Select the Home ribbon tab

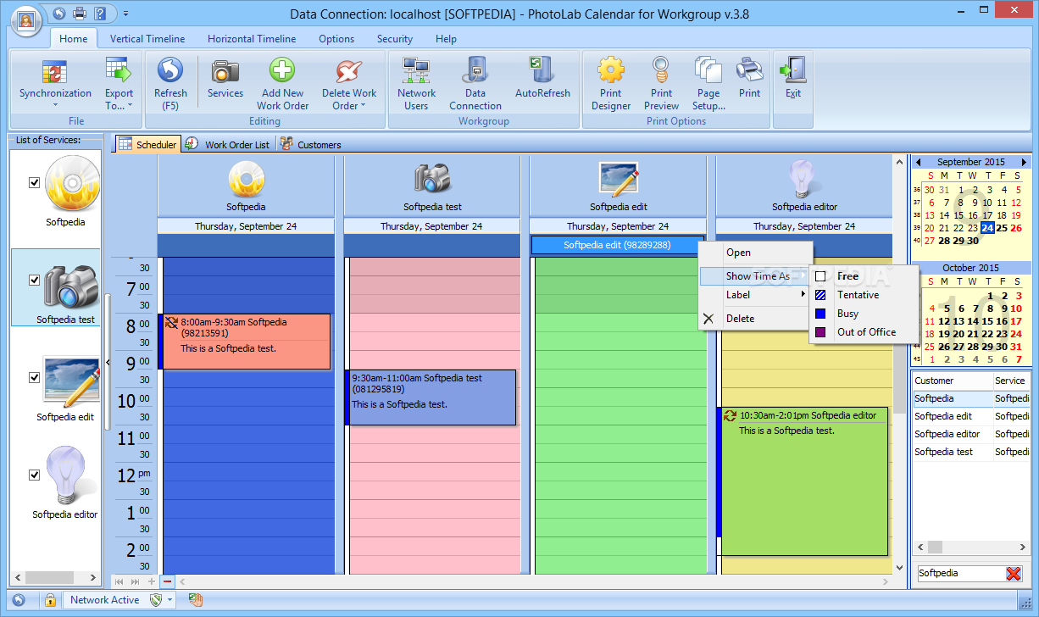[74, 39]
